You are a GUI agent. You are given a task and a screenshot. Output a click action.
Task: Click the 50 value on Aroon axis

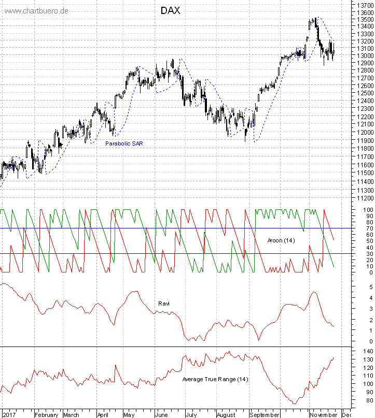(369, 241)
